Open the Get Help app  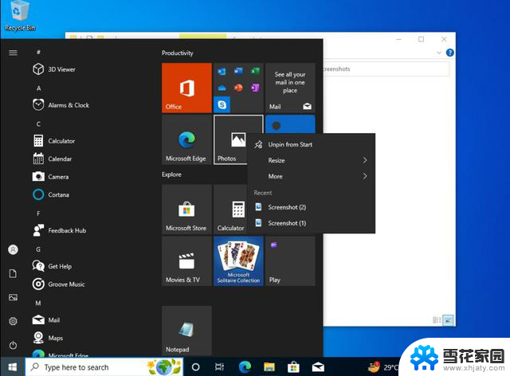pos(52,266)
